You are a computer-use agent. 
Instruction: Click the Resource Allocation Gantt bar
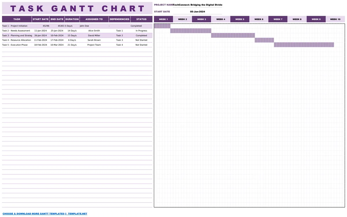pos(264,40)
